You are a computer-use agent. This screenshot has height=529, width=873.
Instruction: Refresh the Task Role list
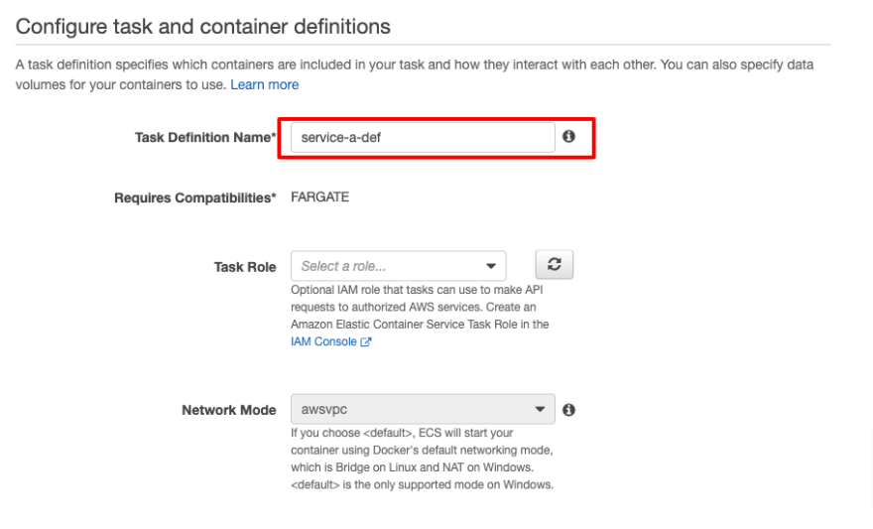coord(554,264)
